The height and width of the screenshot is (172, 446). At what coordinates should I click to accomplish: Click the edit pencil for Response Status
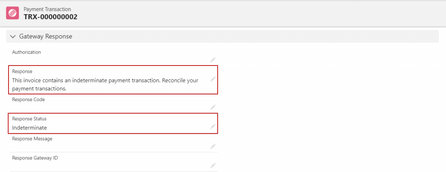click(213, 127)
